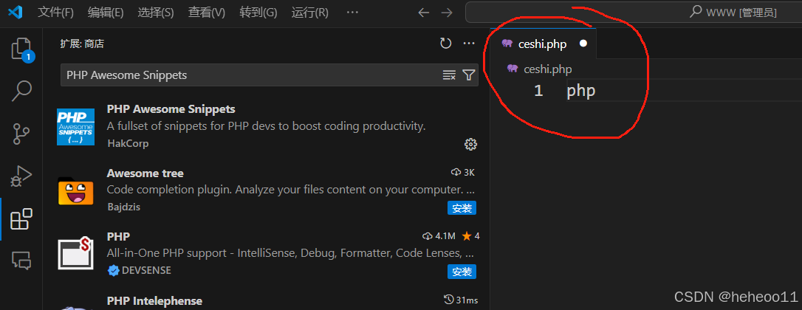This screenshot has width=802, height=310.
Task: Open the 编辑(E) menu
Action: coord(106,13)
